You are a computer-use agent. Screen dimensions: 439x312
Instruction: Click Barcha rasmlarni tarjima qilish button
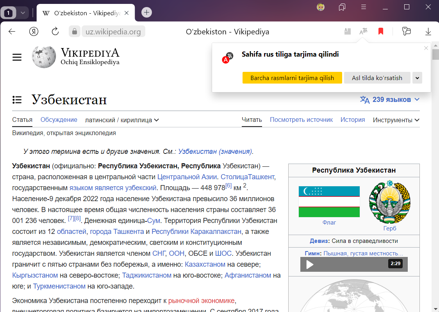coord(292,78)
